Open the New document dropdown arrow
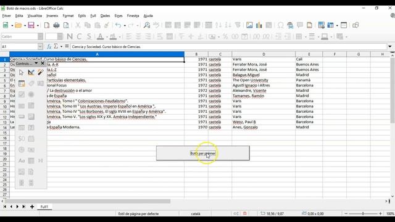395x222 pixels. pyautogui.click(x=12, y=25)
